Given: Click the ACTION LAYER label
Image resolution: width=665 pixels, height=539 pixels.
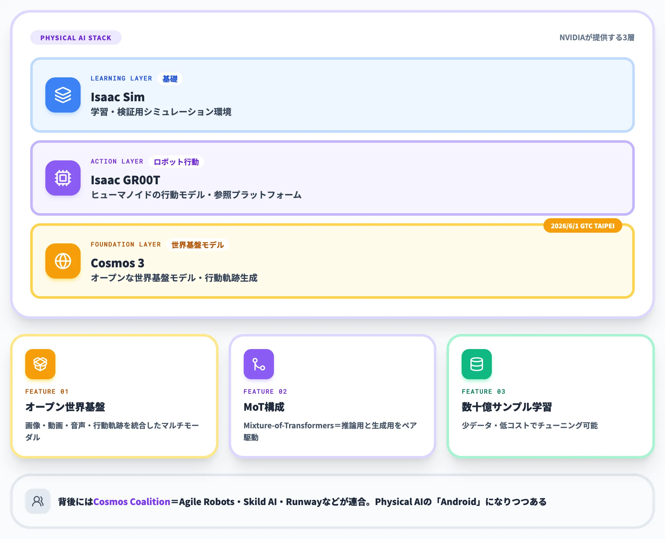Looking at the screenshot, I should pyautogui.click(x=117, y=161).
